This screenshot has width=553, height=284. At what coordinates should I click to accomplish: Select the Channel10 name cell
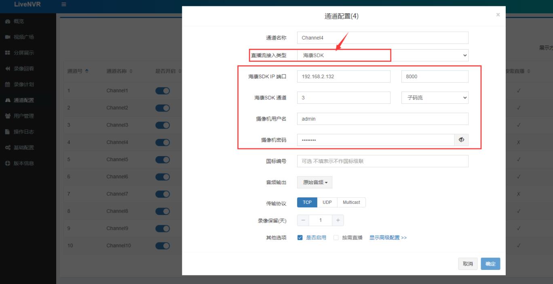(119, 246)
